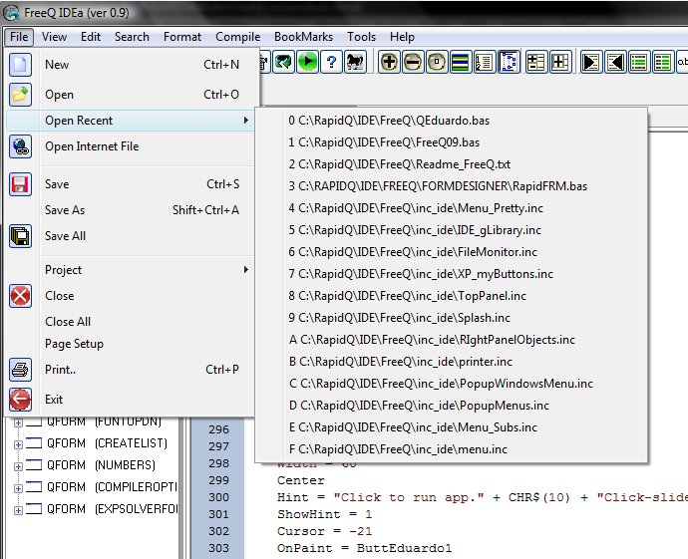Click the Open folder icon in File menu
This screenshot has height=559, width=688.
[20, 95]
